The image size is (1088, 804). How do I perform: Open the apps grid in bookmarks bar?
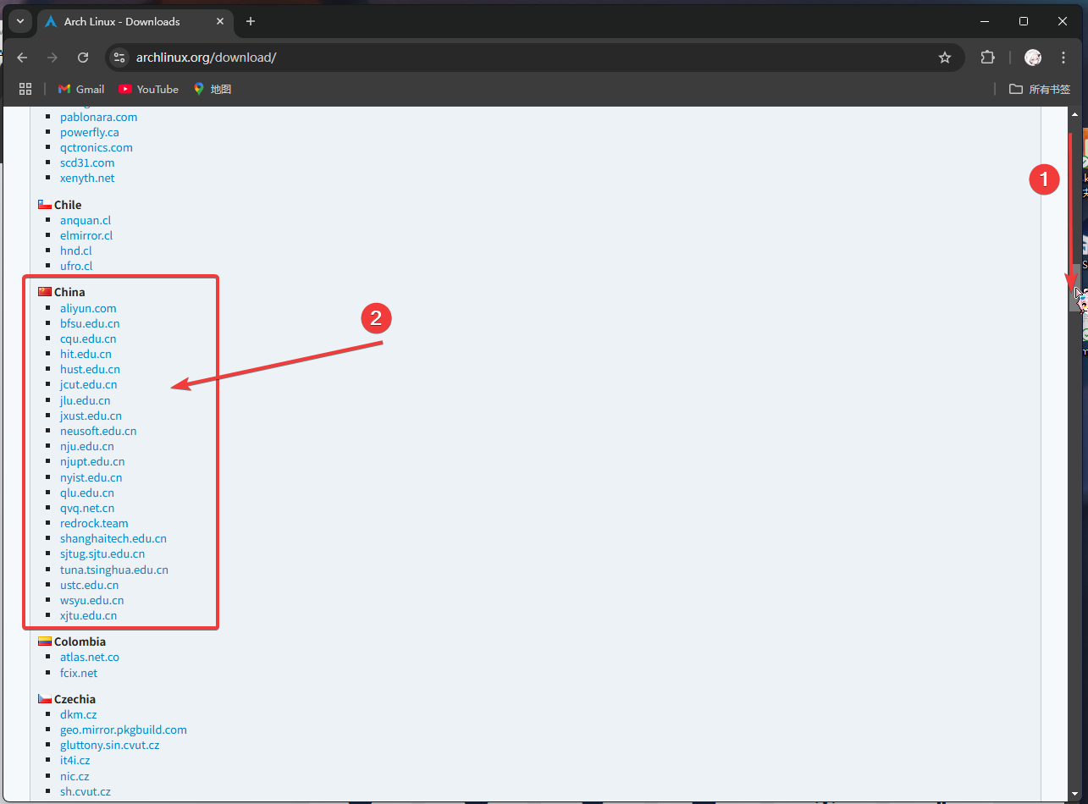(x=25, y=89)
